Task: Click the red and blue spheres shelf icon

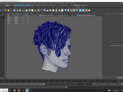Action: (5, 10)
